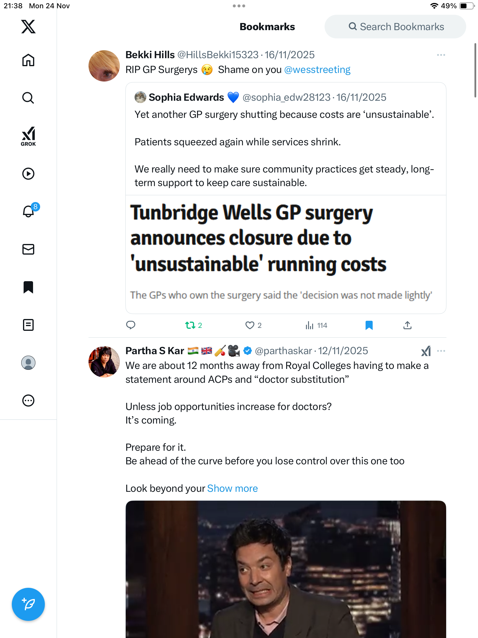The image size is (478, 638).
Task: Open direct messages envelope
Action: pos(28,249)
